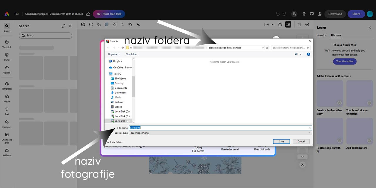Open the color theme palette icon
Screen dimensions: 376x188
click(x=91, y=24)
